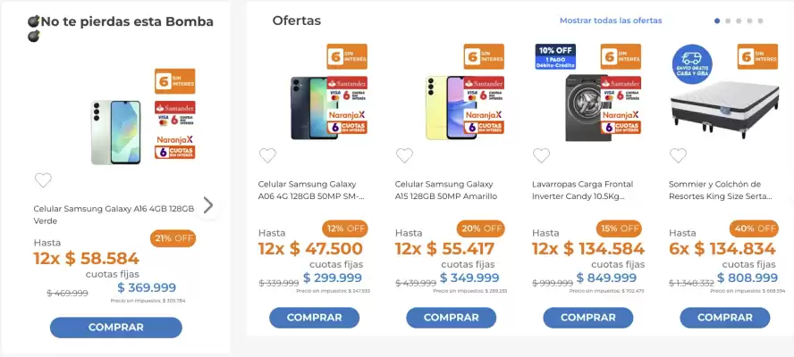Go to second Ofertas carousel page dot
The width and height of the screenshot is (794, 357).
[x=728, y=21]
